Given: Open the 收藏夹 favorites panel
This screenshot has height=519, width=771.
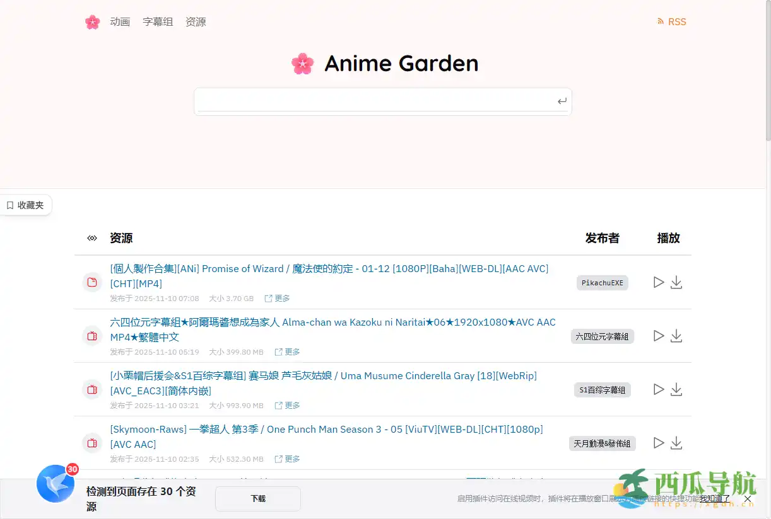Looking at the screenshot, I should coord(26,205).
